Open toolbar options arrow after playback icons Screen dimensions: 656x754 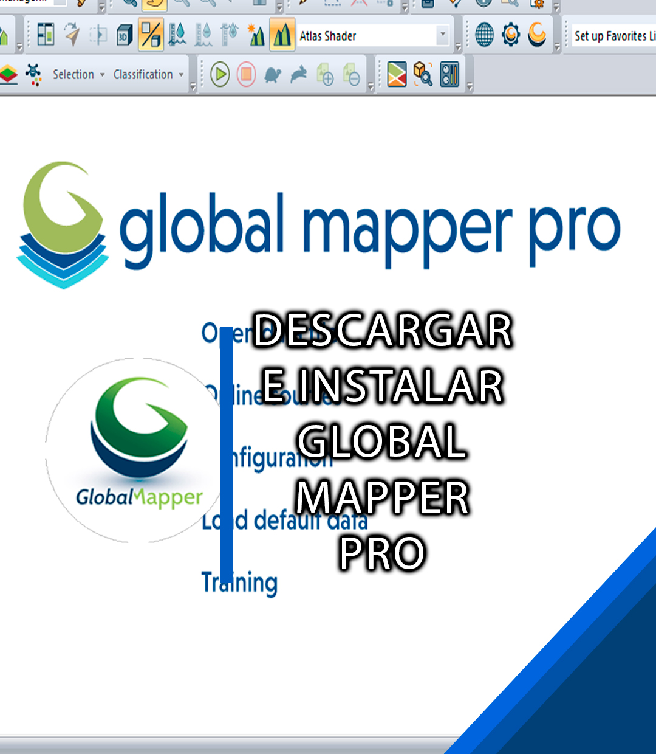(x=371, y=87)
